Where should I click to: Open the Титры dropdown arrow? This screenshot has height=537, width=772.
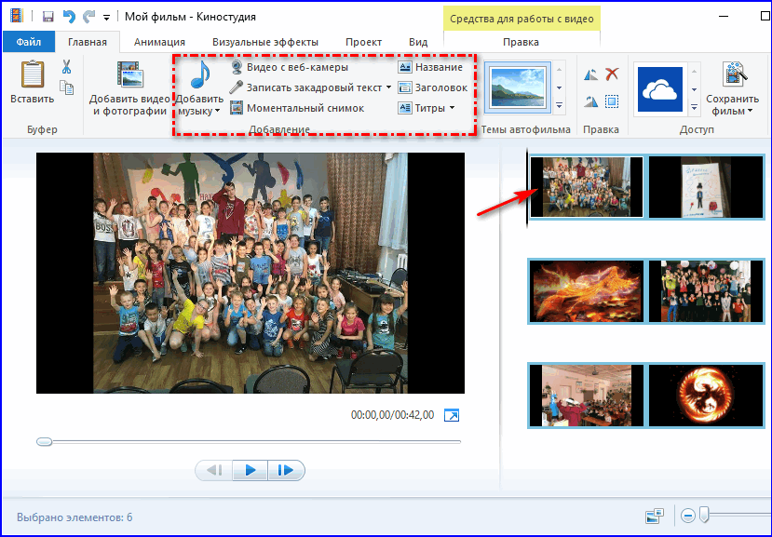click(x=452, y=108)
